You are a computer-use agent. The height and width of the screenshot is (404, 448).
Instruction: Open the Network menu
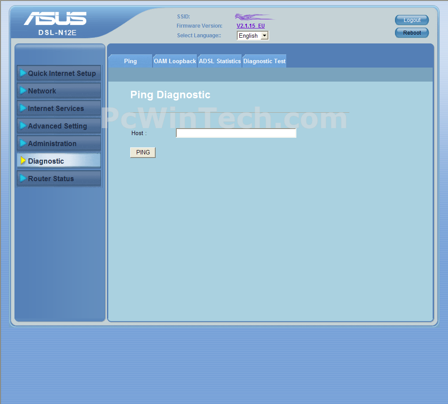pos(59,91)
